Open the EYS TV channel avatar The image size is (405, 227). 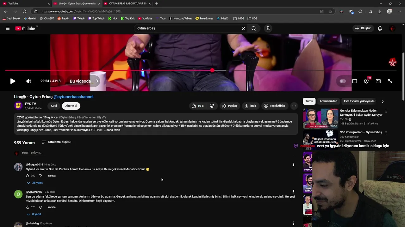click(18, 106)
